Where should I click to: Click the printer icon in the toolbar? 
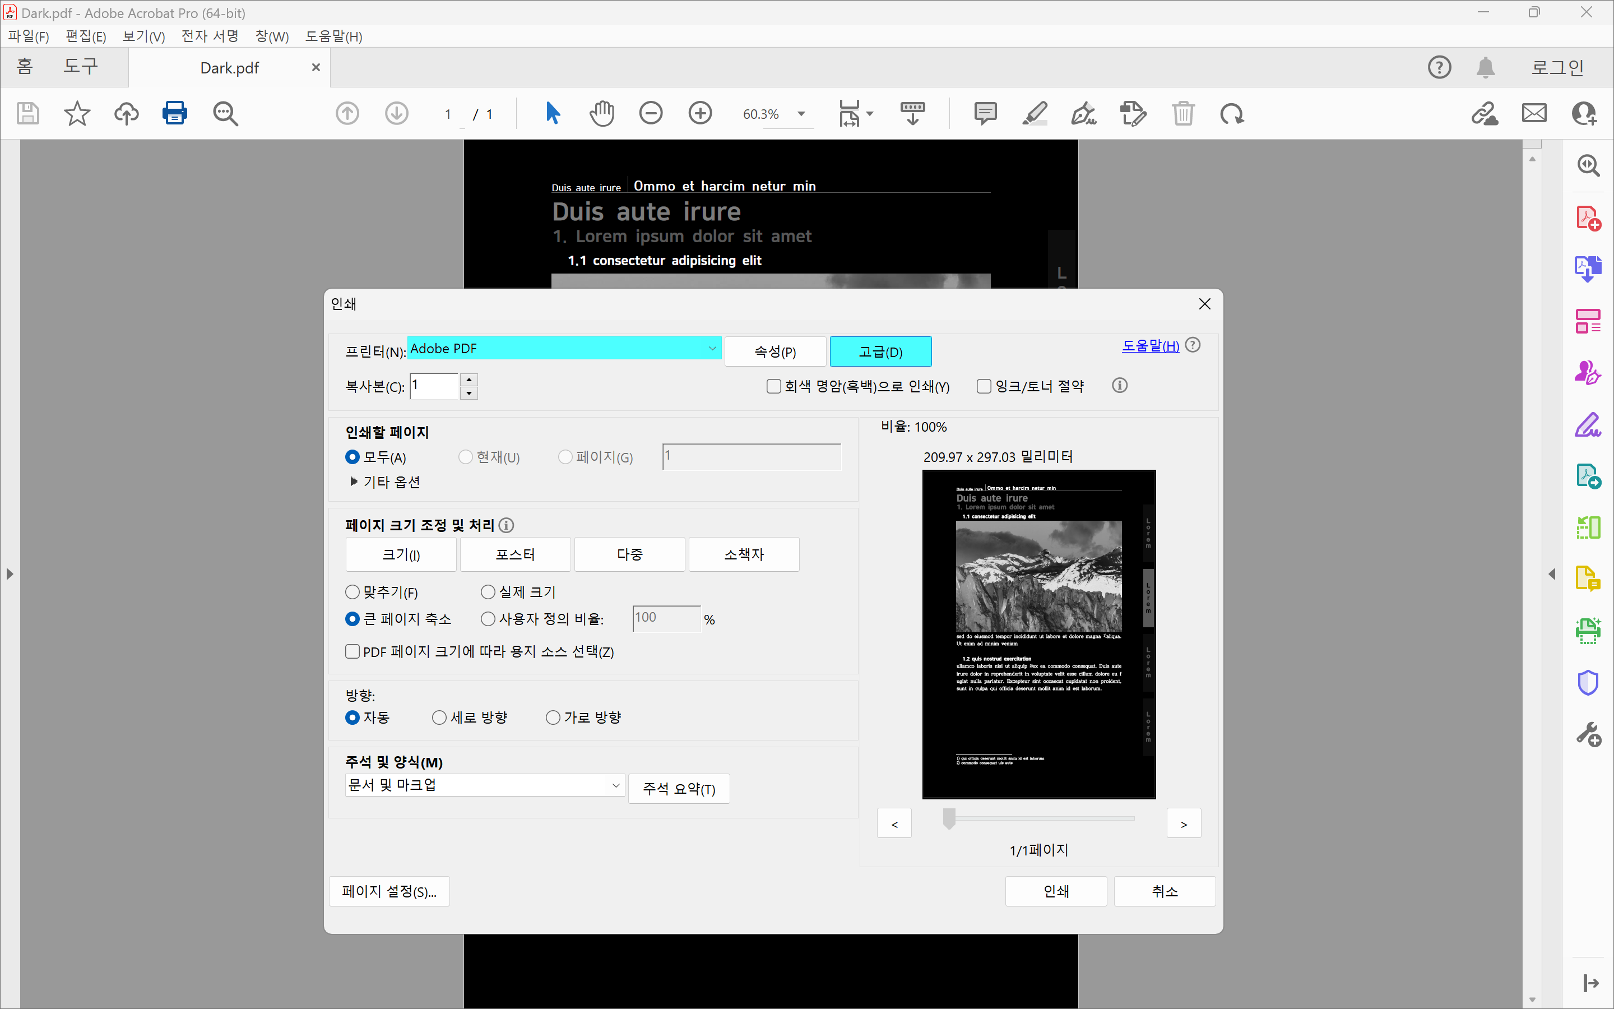pyautogui.click(x=175, y=113)
